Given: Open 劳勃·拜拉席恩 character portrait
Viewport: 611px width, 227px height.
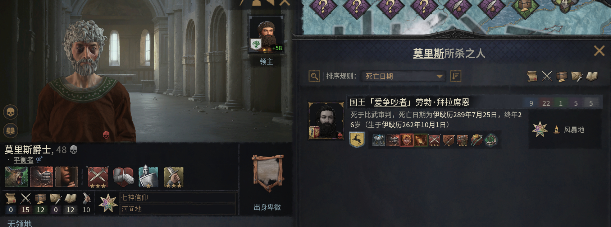Looking at the screenshot, I should 326,120.
